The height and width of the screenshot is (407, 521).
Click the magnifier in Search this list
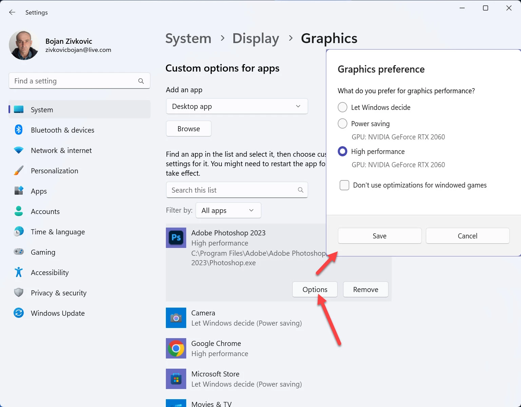(x=301, y=190)
